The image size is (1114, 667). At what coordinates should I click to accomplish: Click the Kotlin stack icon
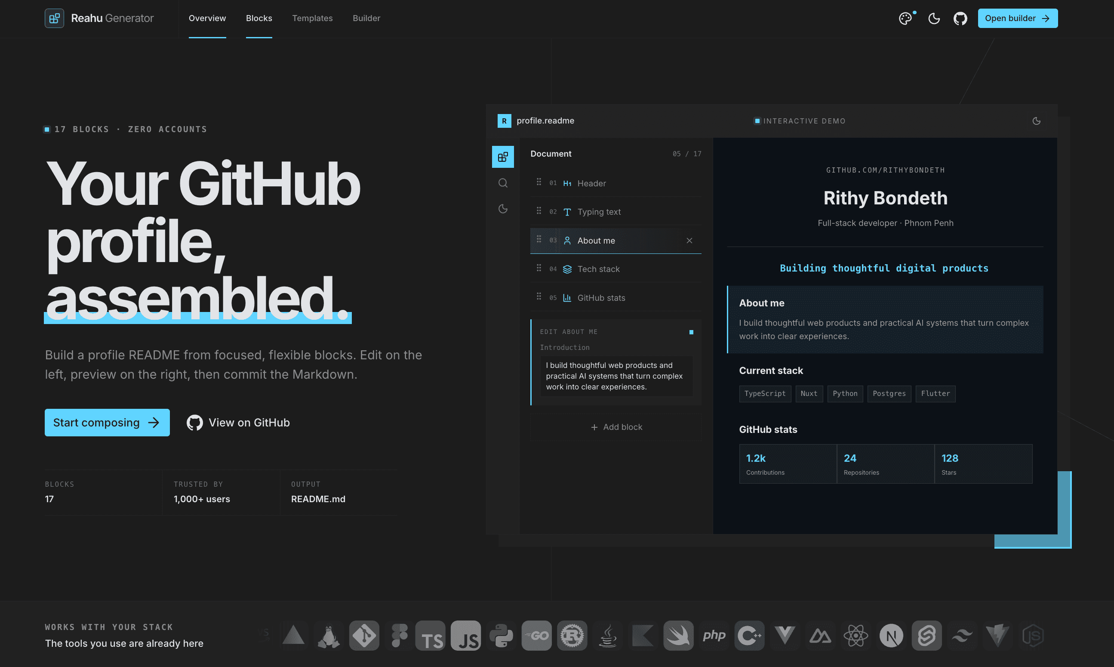pos(643,636)
